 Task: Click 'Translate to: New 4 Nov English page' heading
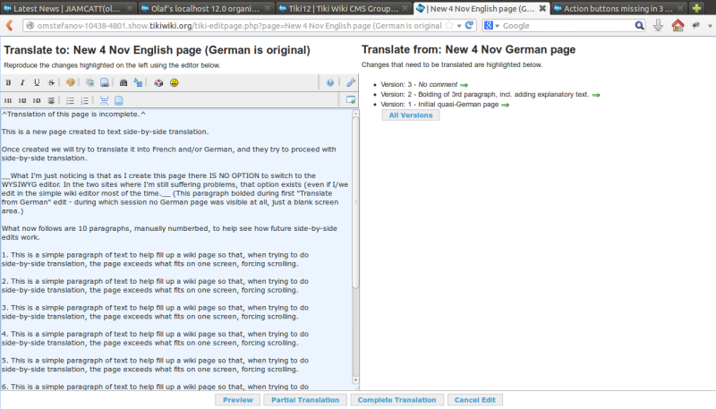tap(158, 50)
